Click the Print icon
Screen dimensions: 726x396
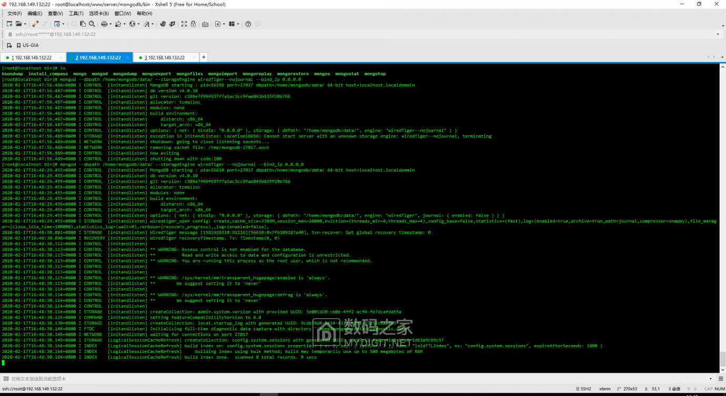coord(104,24)
